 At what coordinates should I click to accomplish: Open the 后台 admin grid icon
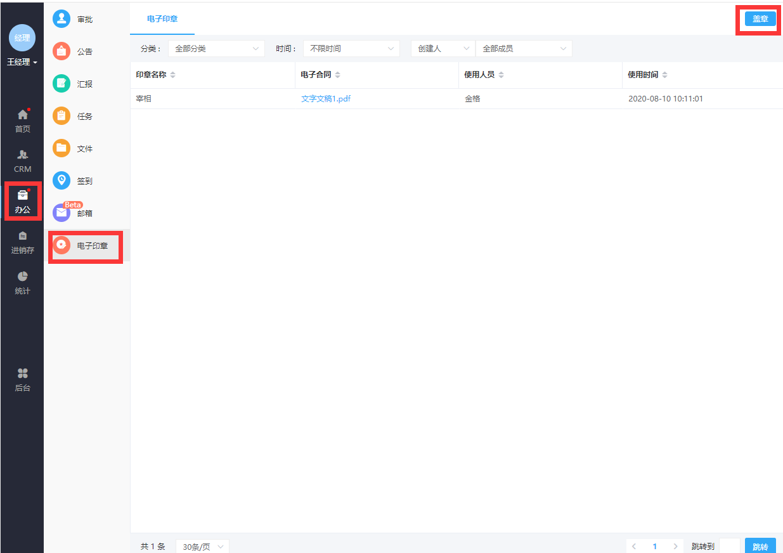23,373
